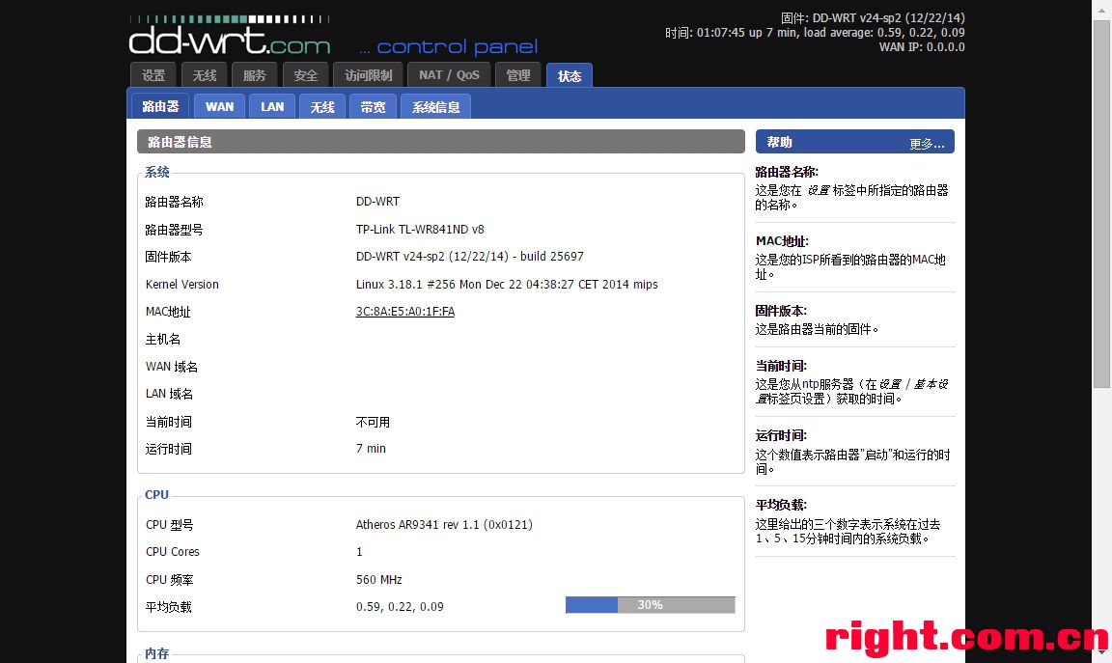
Task: Click the 当前时间 value 不可用
Action: (373, 422)
